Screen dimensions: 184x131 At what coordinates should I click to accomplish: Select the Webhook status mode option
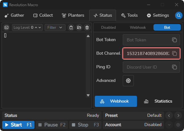(x=138, y=27)
